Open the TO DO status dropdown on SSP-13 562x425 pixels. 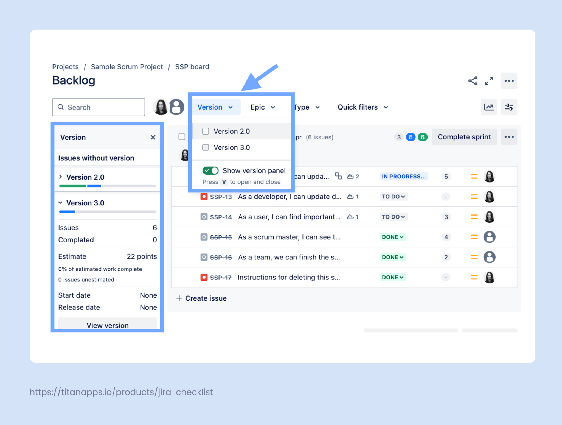click(394, 197)
